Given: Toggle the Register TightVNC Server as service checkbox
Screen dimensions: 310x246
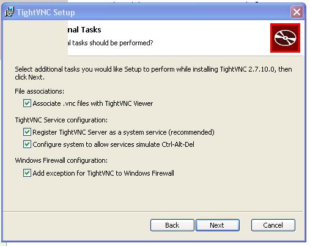Looking at the screenshot, I should tap(27, 132).
